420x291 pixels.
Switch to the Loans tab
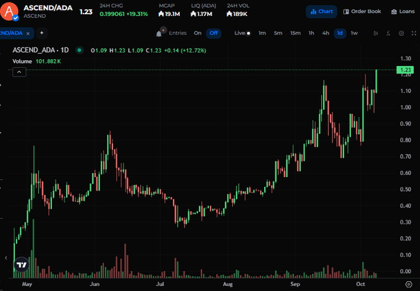(x=403, y=12)
